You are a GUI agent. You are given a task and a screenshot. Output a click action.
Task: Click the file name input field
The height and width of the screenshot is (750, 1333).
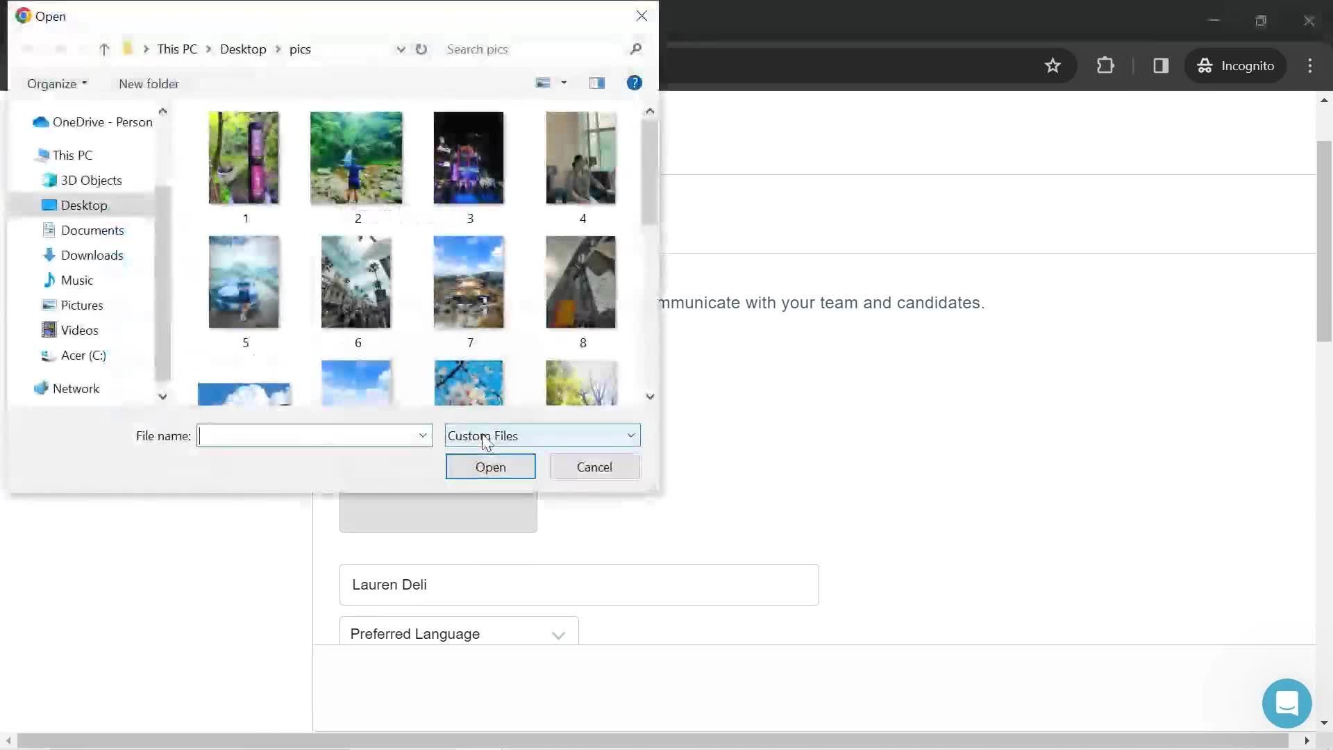(x=310, y=436)
